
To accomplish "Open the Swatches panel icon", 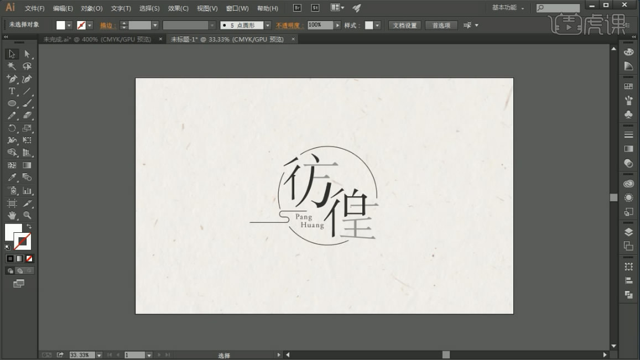I will [x=628, y=86].
